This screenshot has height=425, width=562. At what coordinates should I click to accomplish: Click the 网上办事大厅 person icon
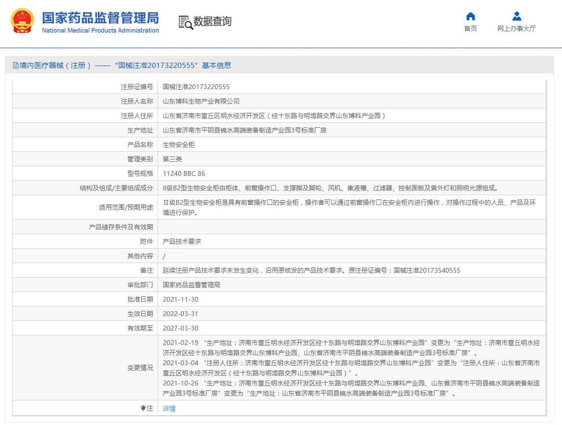(517, 16)
